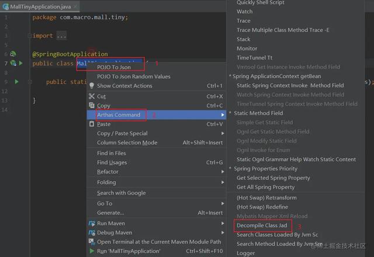374x257 pixels.
Task: Click the Paste clipboard icon
Action: click(x=91, y=124)
